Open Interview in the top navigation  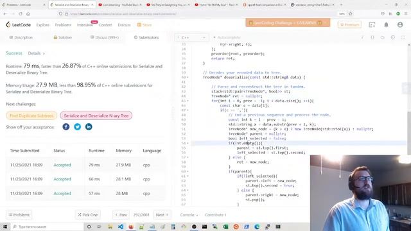pyautogui.click(x=85, y=25)
